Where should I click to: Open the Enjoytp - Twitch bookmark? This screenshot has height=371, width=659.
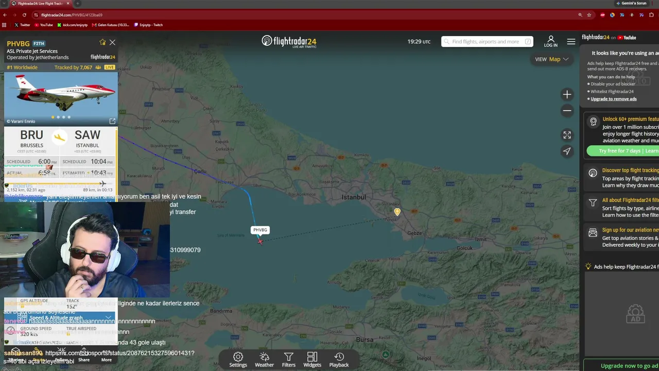click(148, 25)
